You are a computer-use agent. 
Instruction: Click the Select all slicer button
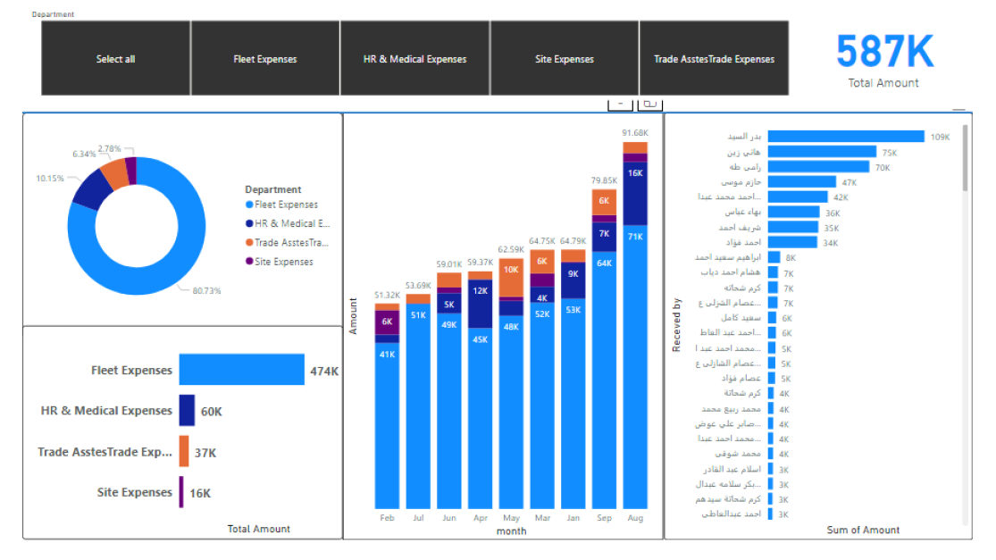pos(116,59)
